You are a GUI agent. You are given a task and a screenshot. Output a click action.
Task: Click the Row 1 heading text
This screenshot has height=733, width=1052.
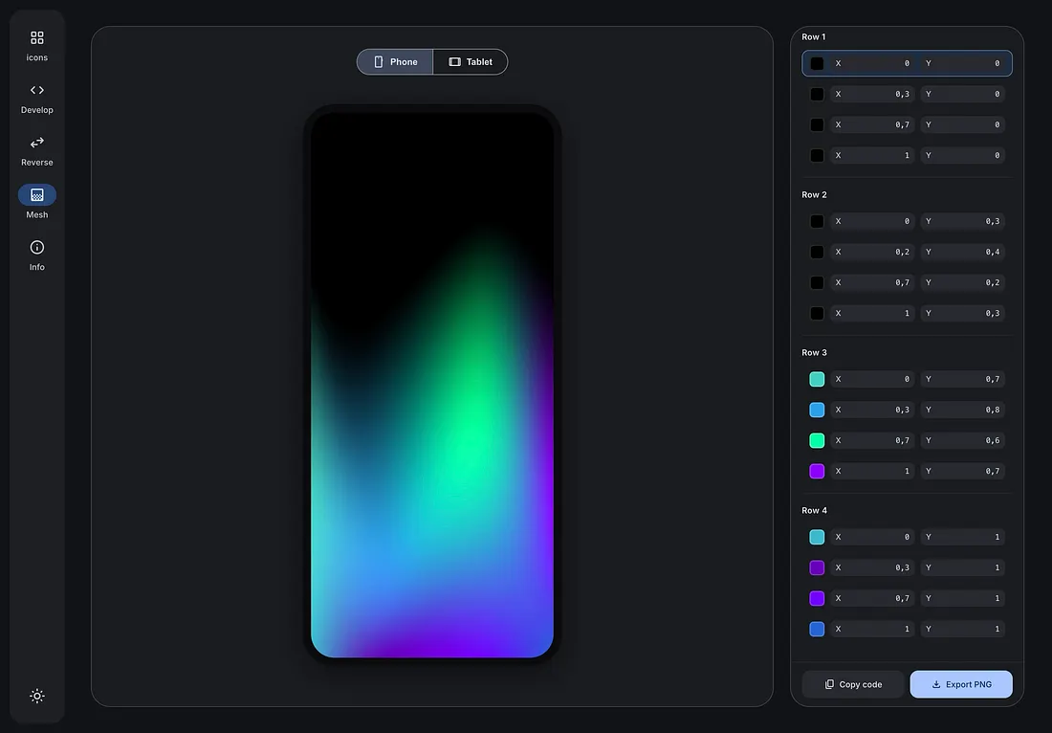(814, 37)
